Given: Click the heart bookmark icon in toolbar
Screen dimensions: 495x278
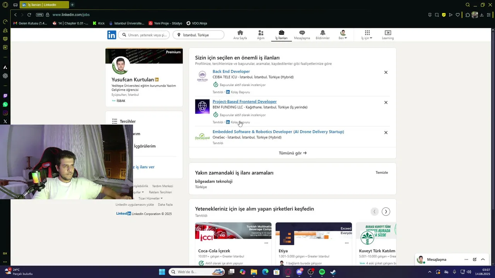Looking at the screenshot, I should (458, 15).
